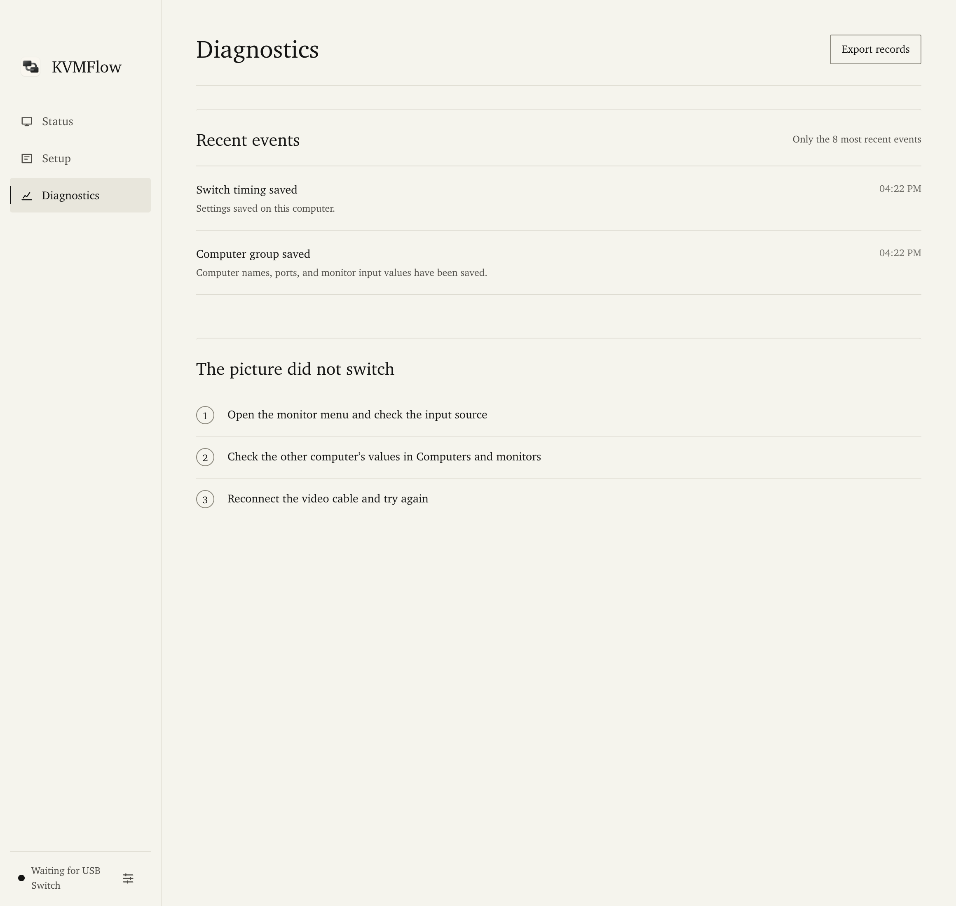The image size is (956, 906).
Task: Export records with the top-right button
Action: click(875, 49)
